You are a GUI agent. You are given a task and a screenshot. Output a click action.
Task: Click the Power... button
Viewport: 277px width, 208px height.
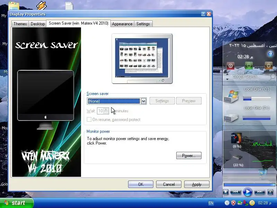[189, 155]
